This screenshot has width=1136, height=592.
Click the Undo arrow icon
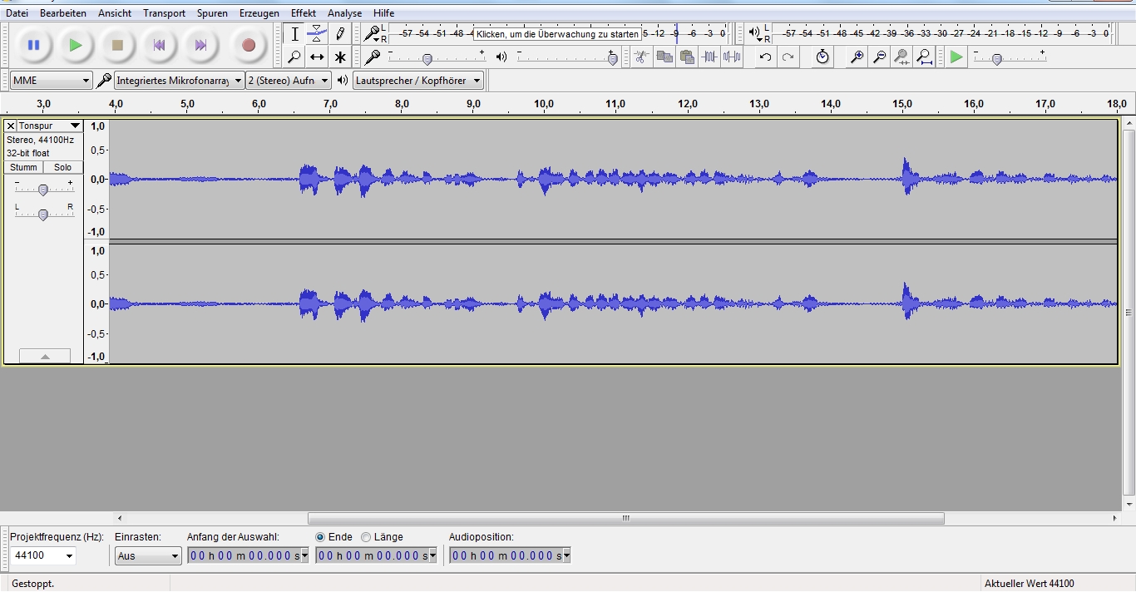pyautogui.click(x=765, y=57)
